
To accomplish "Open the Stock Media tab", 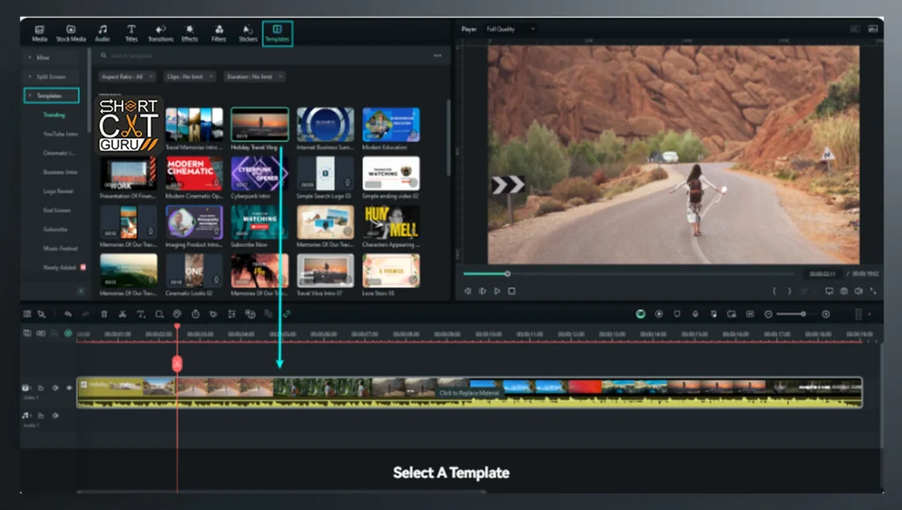I will (70, 33).
